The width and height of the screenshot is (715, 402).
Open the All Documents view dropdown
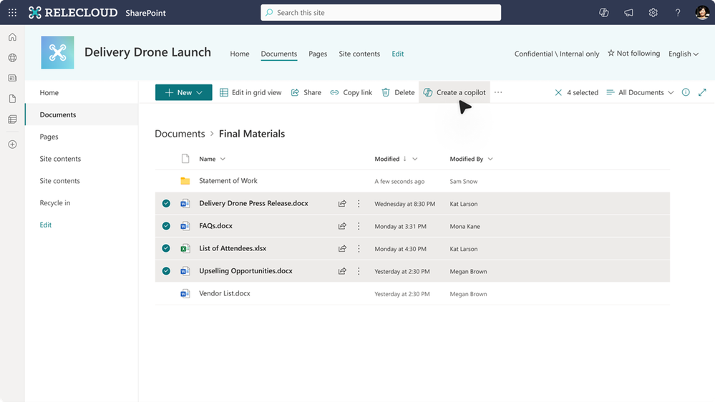[x=641, y=92]
